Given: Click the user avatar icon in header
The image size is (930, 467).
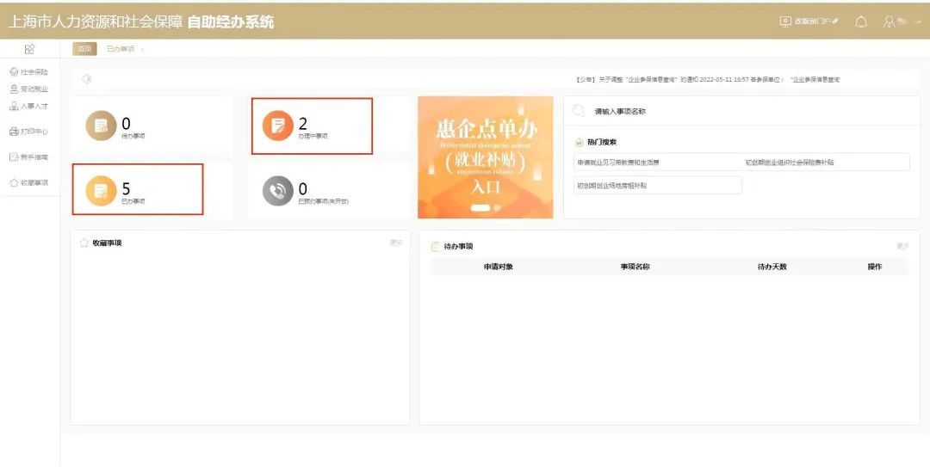Looking at the screenshot, I should tap(890, 22).
